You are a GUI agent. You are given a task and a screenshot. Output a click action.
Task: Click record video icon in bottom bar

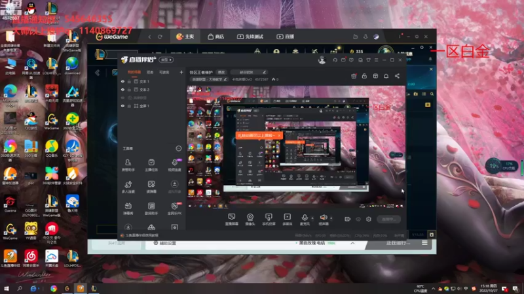coord(348,219)
